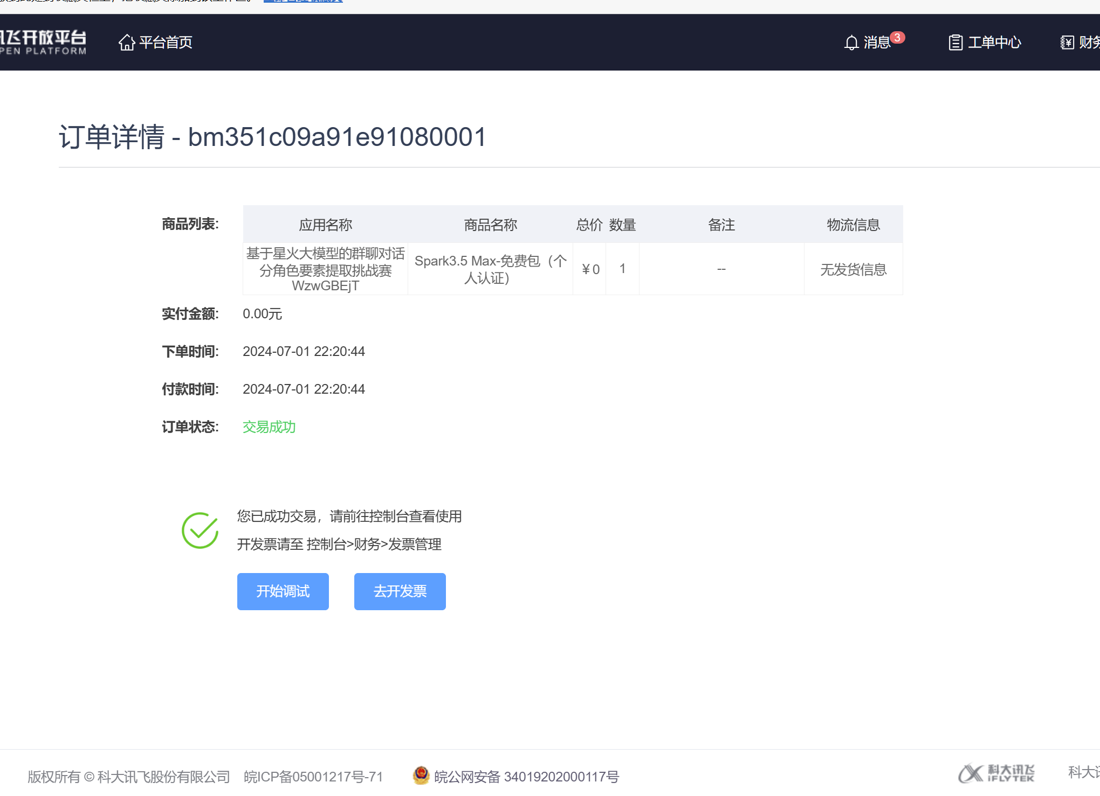Viewport: 1100px width, 796px height.
Task: Click the police badge emblem icon
Action: [x=421, y=776]
